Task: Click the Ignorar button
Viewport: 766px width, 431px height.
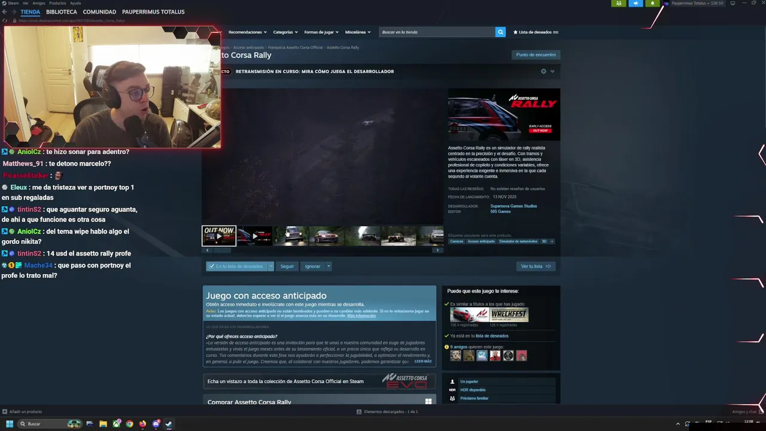Action: [x=312, y=266]
